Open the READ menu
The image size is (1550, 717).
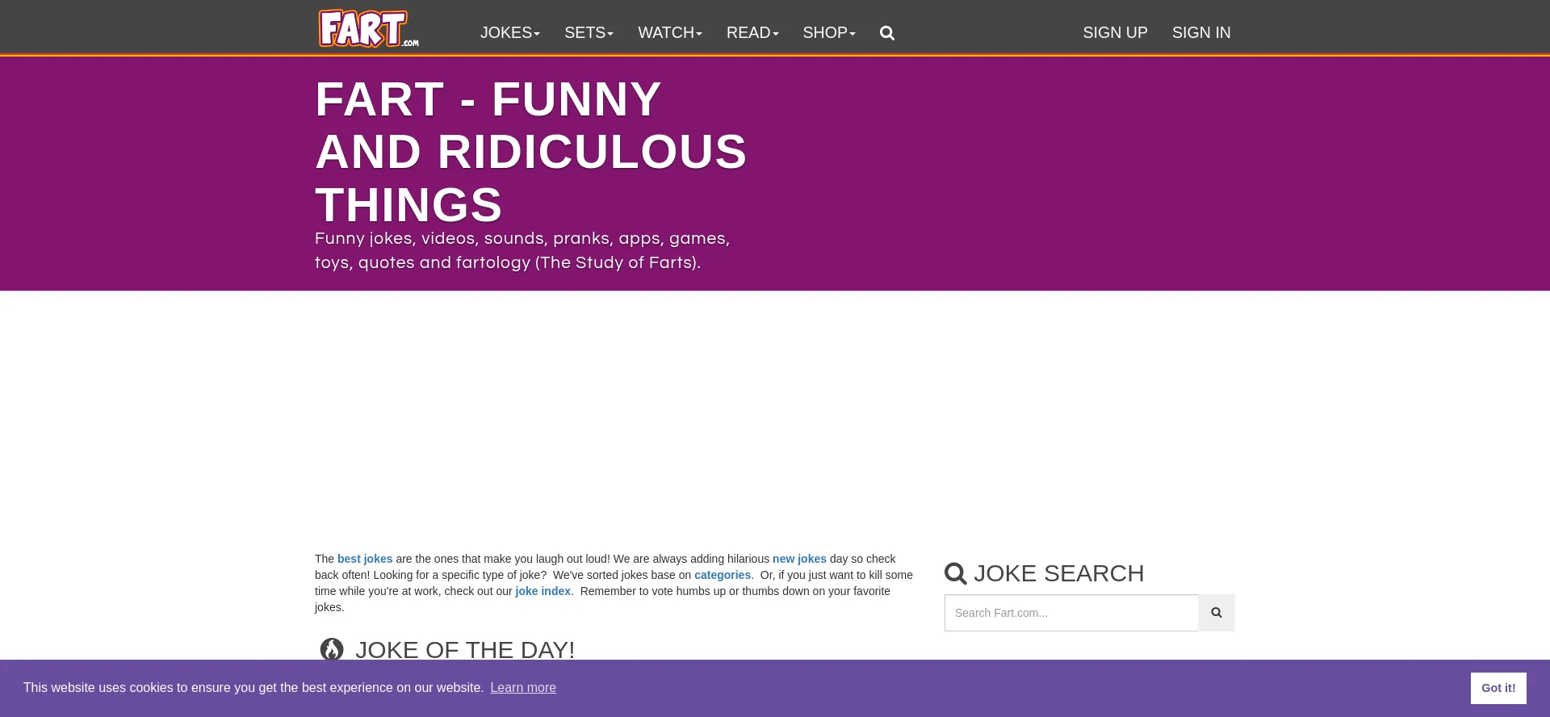pyautogui.click(x=752, y=33)
